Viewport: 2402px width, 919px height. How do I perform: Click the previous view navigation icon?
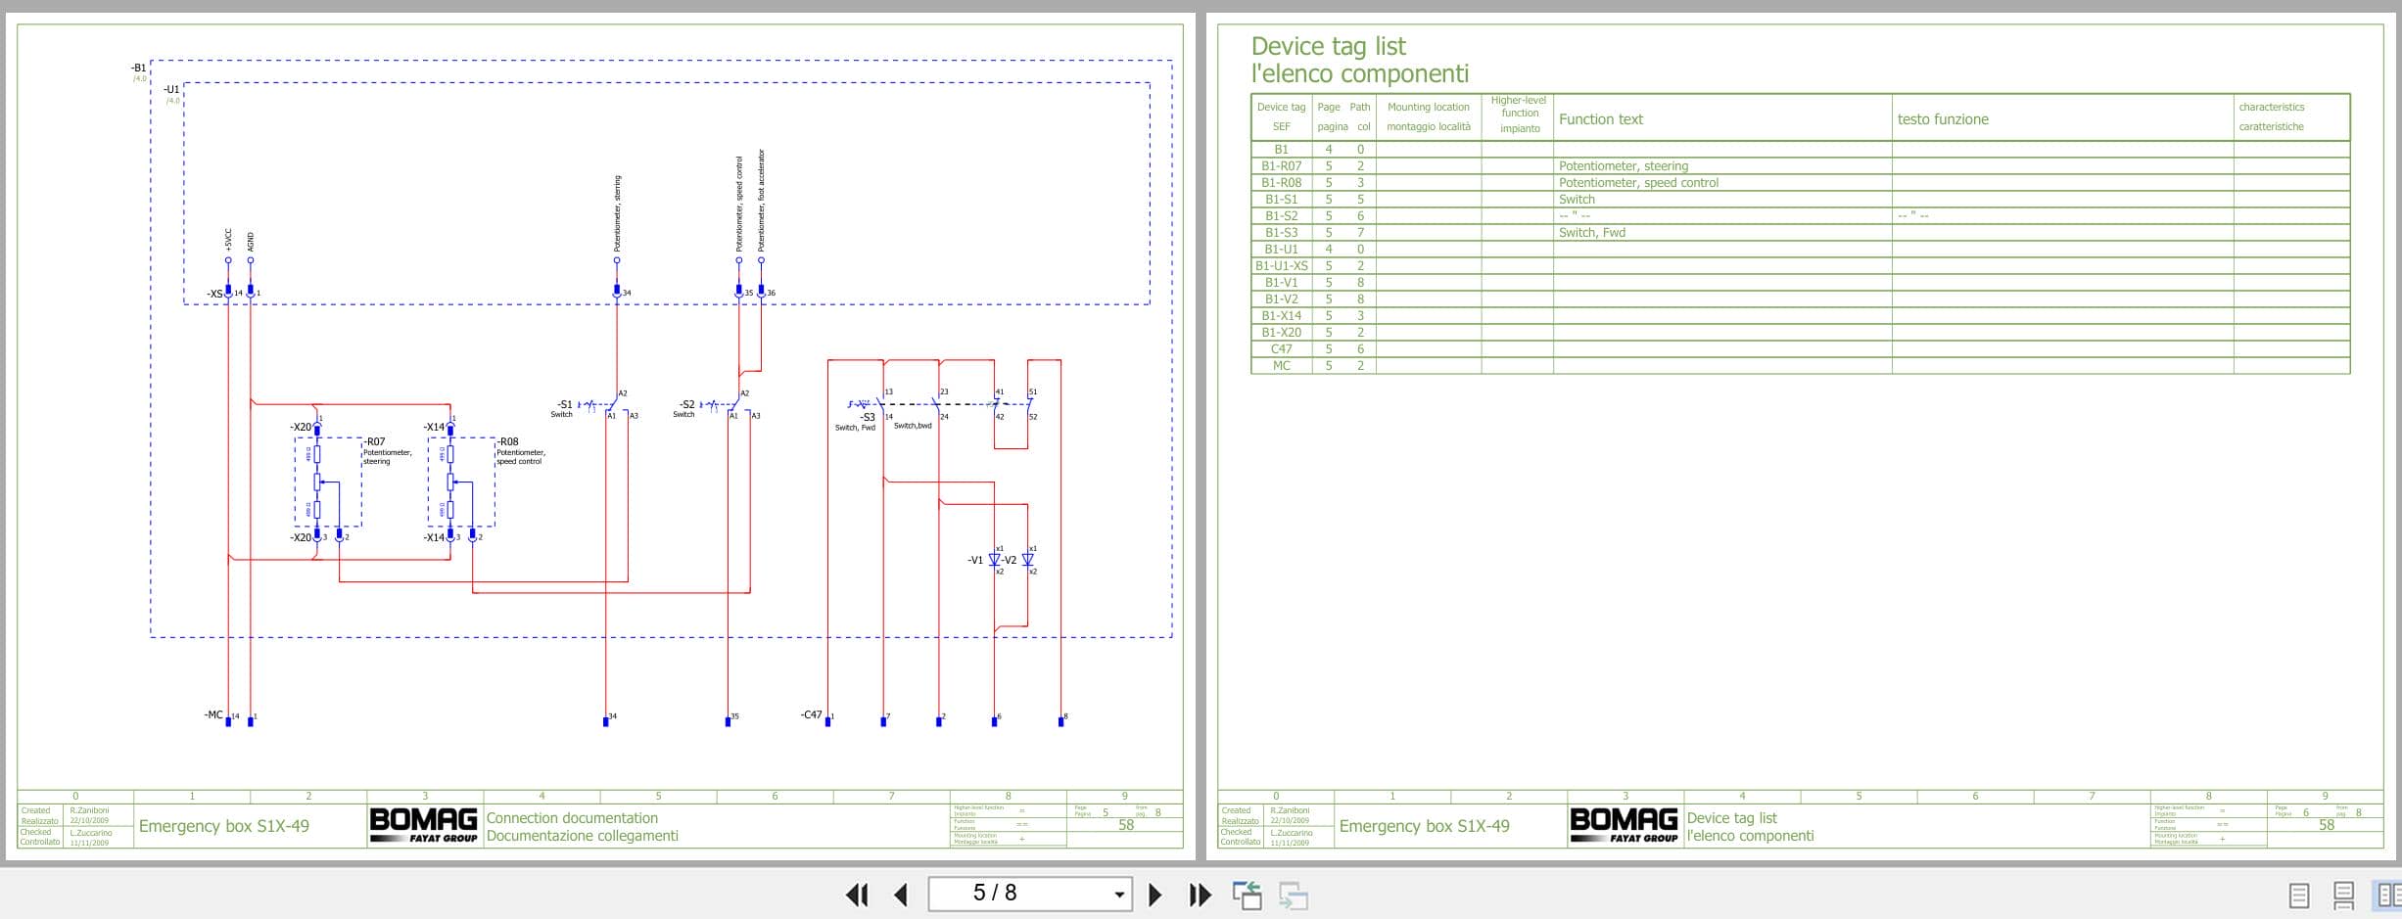(x=1250, y=893)
